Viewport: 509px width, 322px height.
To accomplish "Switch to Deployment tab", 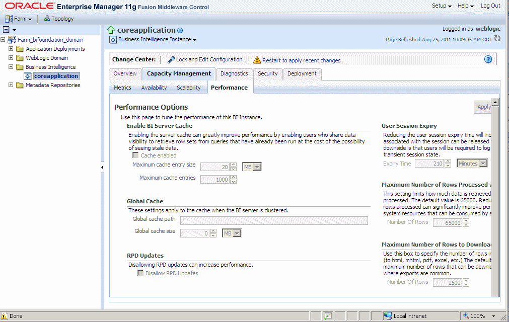I will [302, 73].
